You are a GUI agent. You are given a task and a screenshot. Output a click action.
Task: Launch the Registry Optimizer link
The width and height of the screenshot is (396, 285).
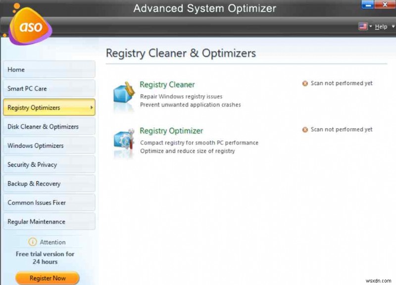[x=171, y=131]
